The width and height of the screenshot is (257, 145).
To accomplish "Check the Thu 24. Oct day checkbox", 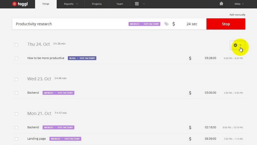I will [16, 45].
